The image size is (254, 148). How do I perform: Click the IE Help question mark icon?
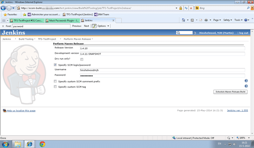pyautogui.click(x=246, y=20)
